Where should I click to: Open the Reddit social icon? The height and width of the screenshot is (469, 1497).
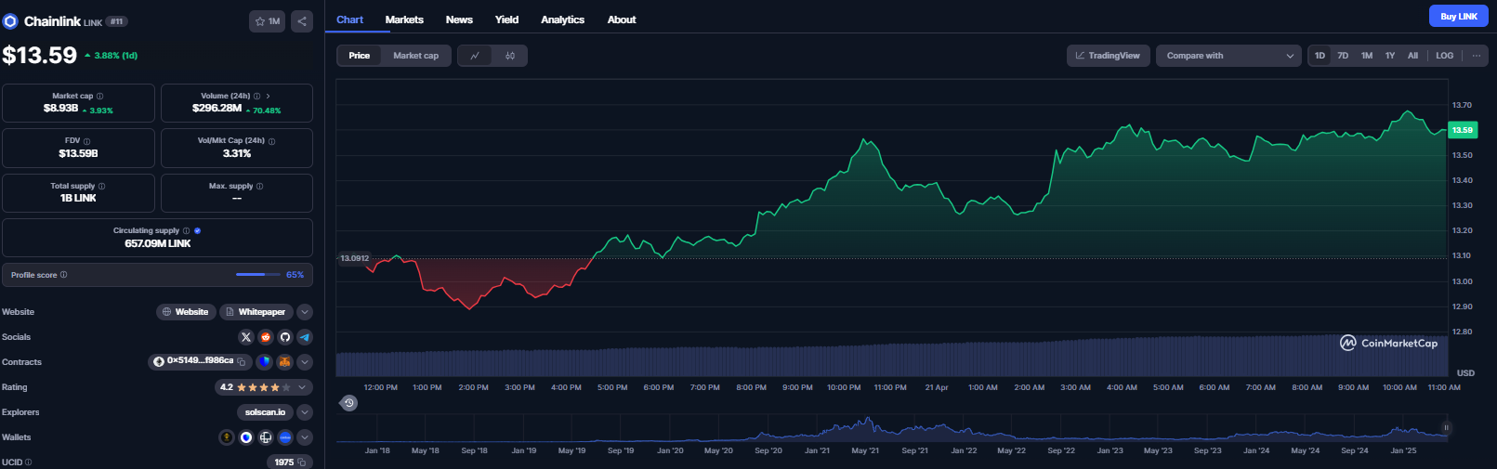pyautogui.click(x=266, y=337)
